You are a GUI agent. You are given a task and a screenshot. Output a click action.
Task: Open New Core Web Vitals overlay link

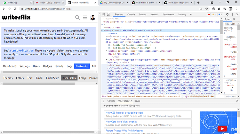(121, 122)
